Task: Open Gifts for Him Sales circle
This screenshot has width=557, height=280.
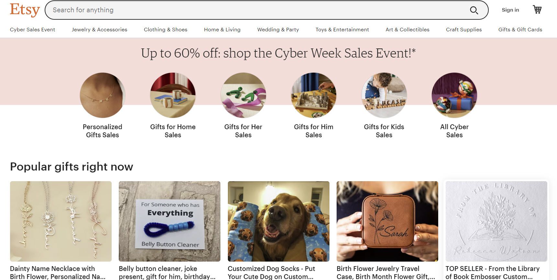Action: (x=314, y=95)
